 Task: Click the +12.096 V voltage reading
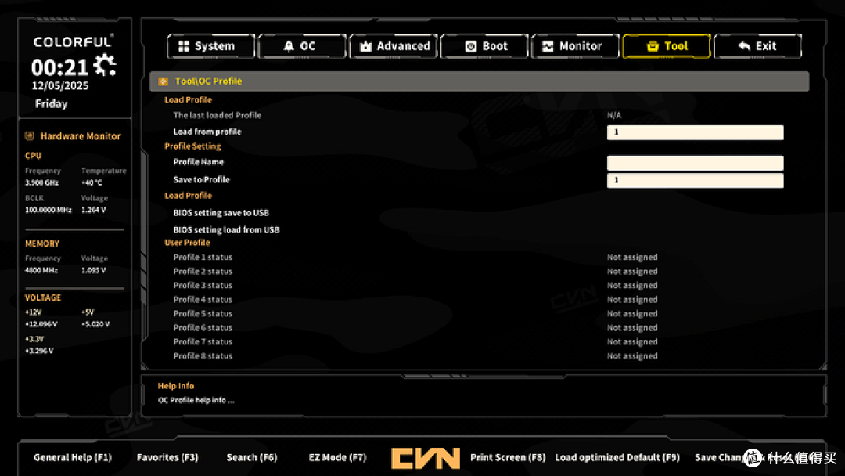(x=41, y=324)
